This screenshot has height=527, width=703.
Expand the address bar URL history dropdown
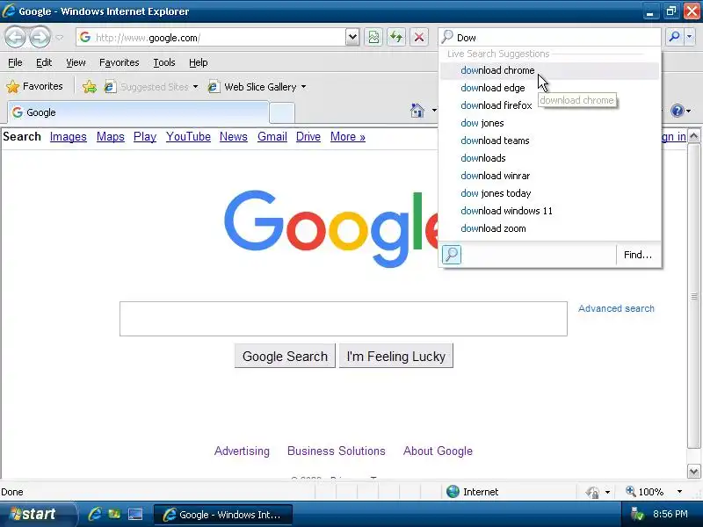coord(352,37)
